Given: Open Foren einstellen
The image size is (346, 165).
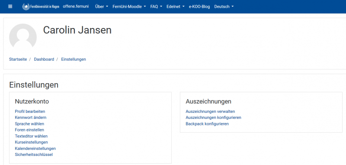Looking at the screenshot, I should coord(29,130).
